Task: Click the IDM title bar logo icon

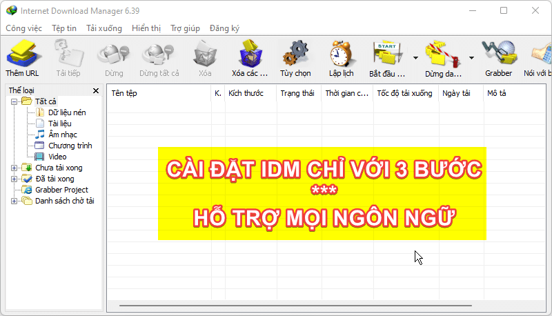Action: point(11,10)
